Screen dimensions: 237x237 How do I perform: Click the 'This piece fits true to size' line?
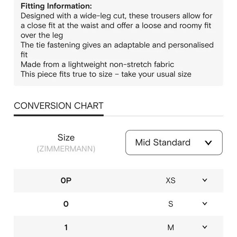106,74
